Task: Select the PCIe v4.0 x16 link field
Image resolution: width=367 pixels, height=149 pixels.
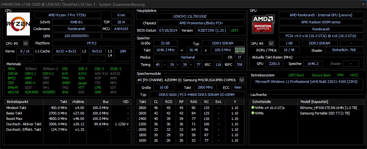Action: point(321,36)
